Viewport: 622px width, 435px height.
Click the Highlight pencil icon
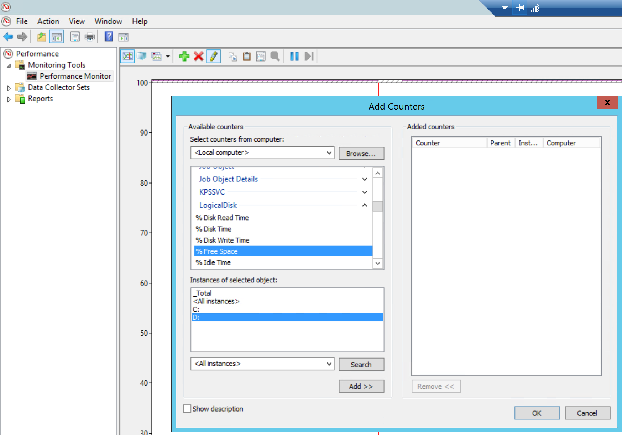point(214,56)
